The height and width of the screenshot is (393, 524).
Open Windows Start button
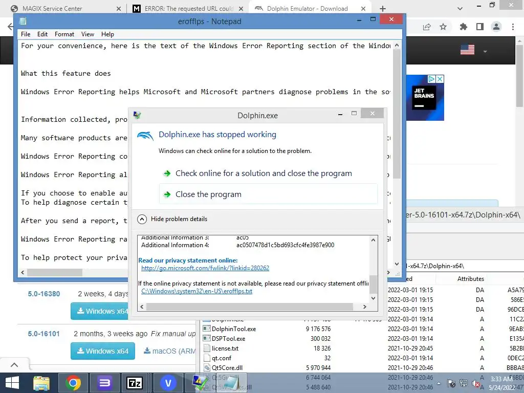point(12,383)
